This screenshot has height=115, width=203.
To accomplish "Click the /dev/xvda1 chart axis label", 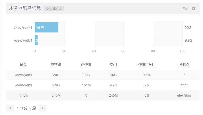I will [23, 27].
